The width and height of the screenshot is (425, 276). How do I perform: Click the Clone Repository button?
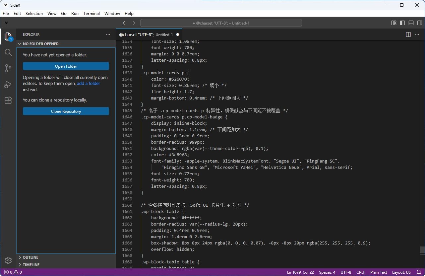click(66, 111)
